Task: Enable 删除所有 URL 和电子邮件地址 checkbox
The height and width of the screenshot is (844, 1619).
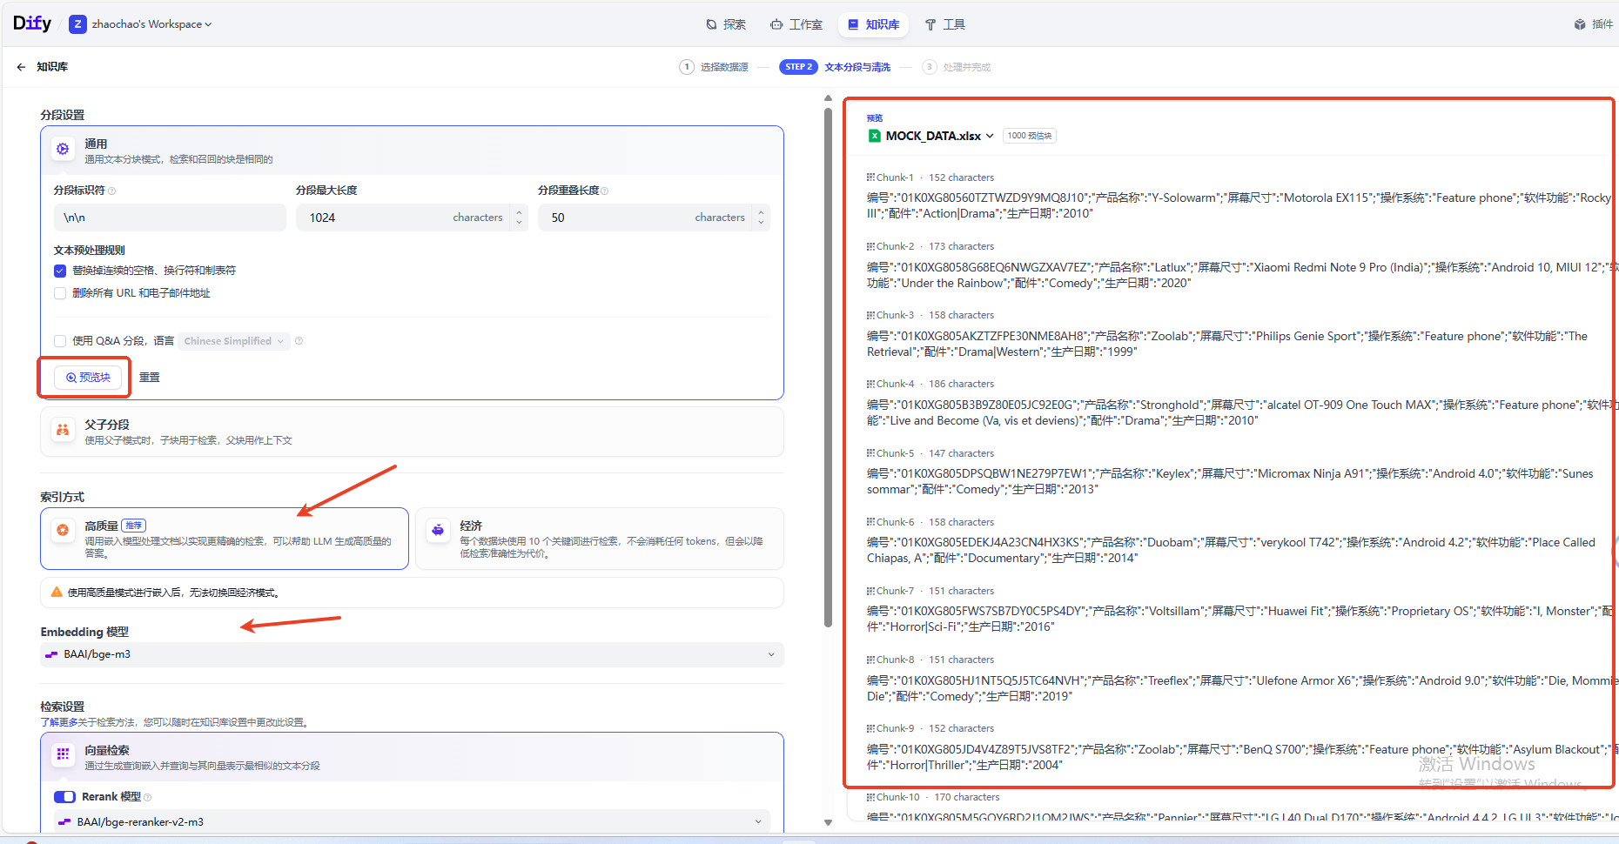Action: pyautogui.click(x=60, y=293)
